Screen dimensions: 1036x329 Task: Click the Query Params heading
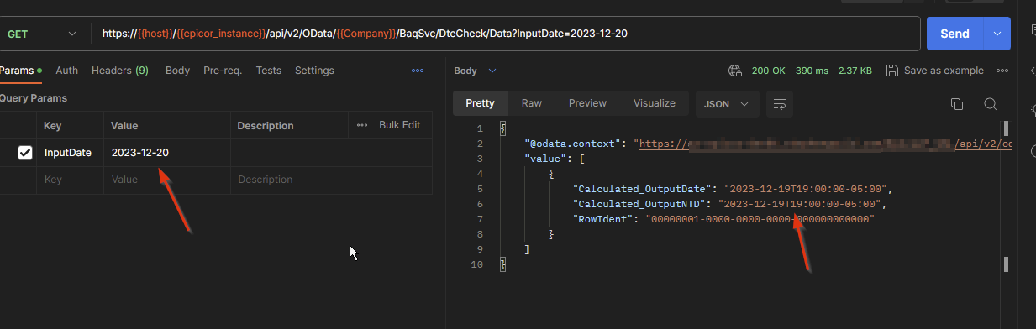(x=34, y=98)
